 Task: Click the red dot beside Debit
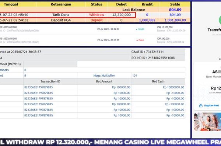coord(137,40)
